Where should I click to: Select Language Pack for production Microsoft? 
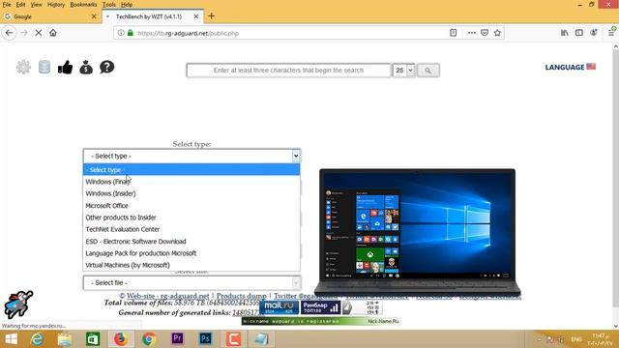192,253
